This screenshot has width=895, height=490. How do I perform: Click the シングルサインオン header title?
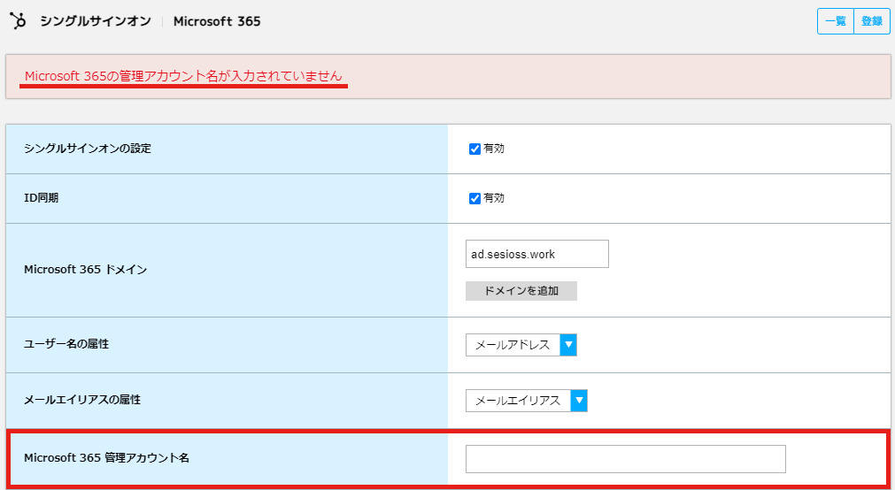(x=96, y=21)
